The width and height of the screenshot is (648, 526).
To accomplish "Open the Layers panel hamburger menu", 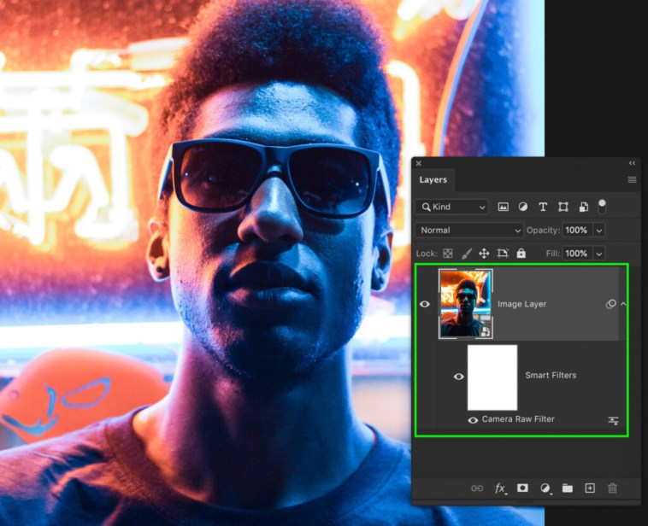I will click(632, 180).
